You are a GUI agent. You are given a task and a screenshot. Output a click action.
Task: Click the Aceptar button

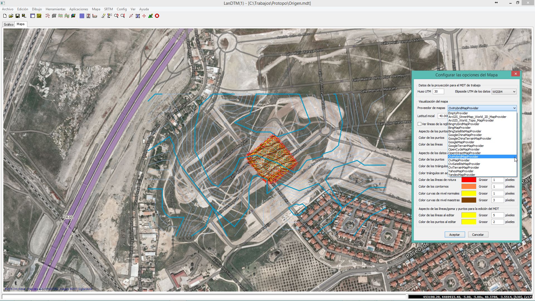(x=454, y=235)
